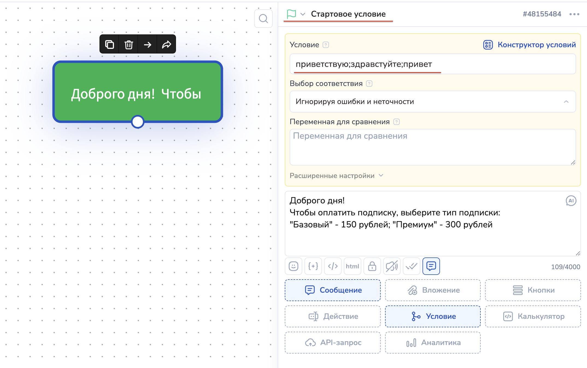Insert variable with curly braces icon
The image size is (587, 368).
click(x=313, y=266)
